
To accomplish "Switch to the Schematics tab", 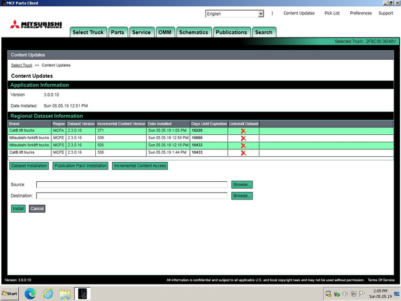I will [x=194, y=32].
